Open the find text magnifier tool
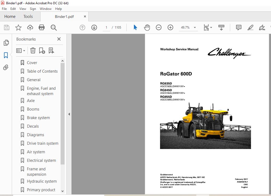The width and height of the screenshot is (271, 196). (54, 28)
